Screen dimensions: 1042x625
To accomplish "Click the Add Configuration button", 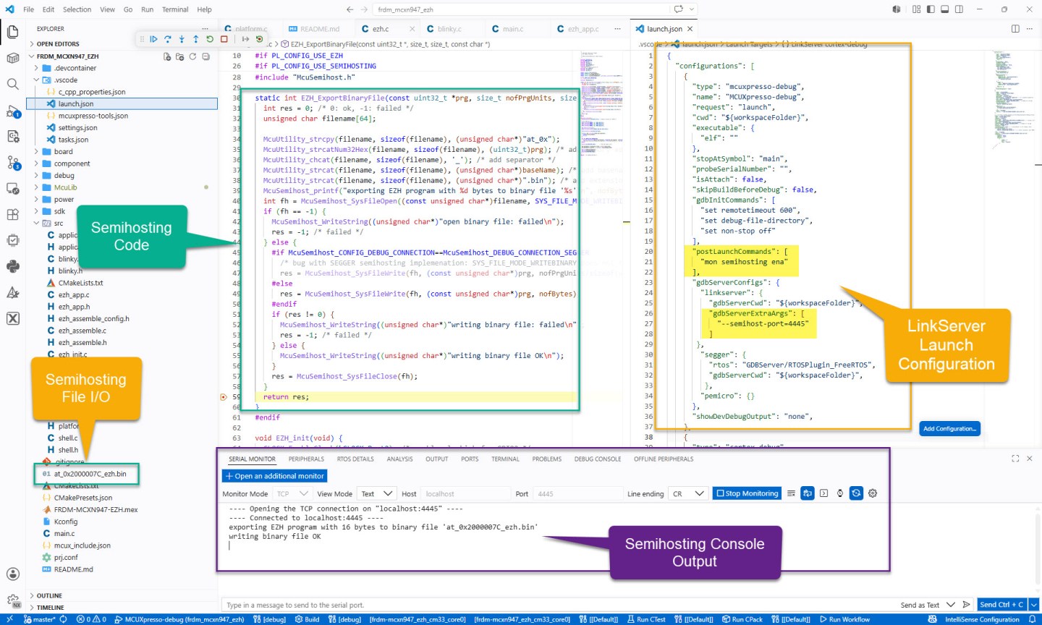I will pyautogui.click(x=949, y=429).
